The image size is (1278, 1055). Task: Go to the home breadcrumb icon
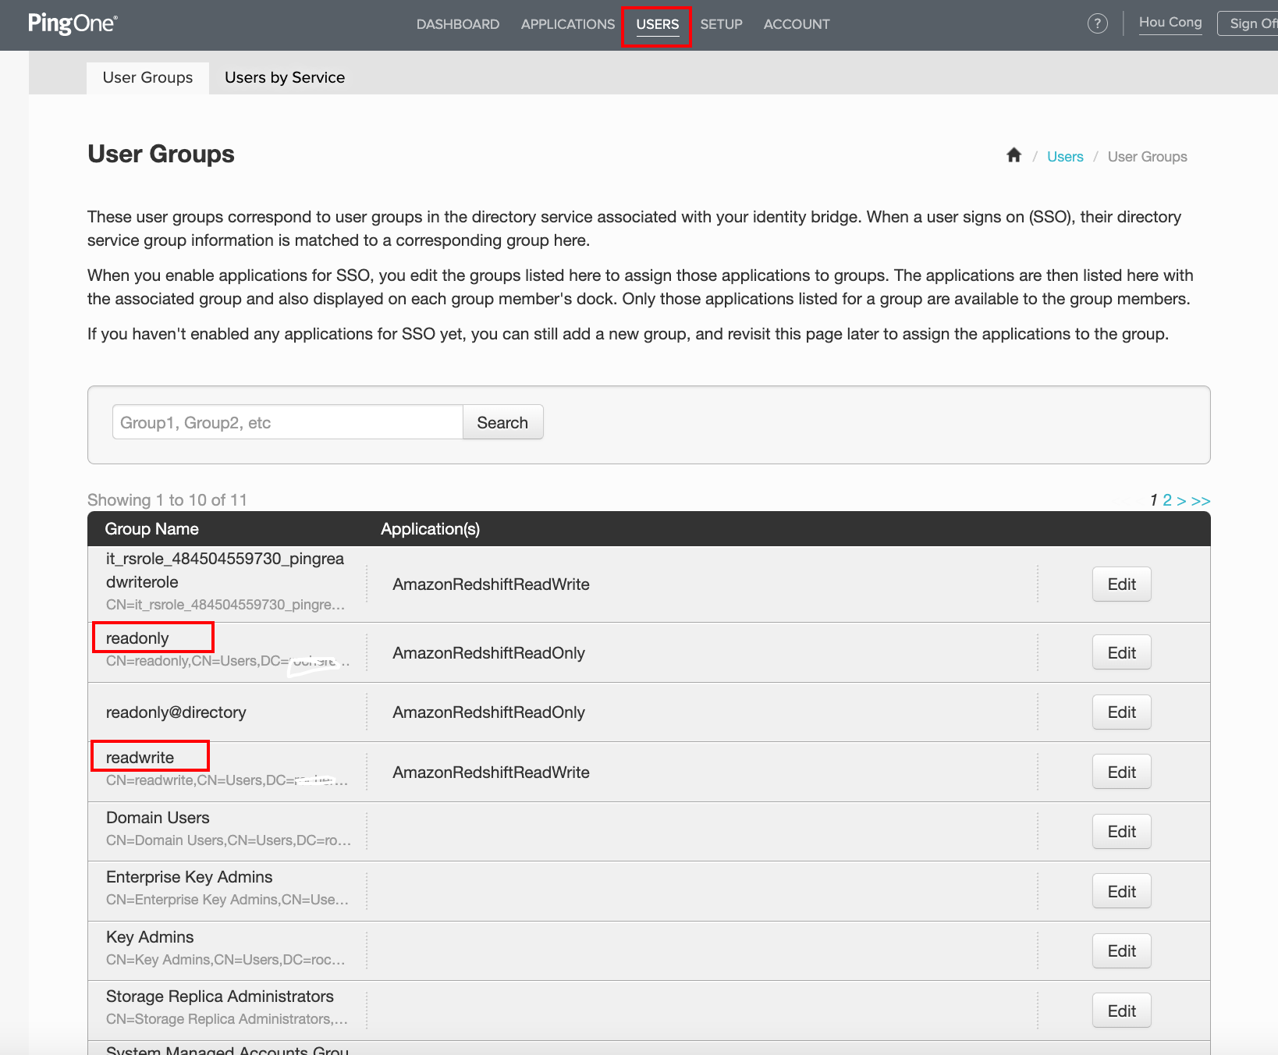pos(1014,155)
